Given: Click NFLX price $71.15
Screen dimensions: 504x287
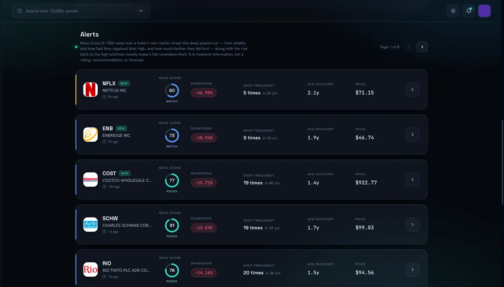Looking at the screenshot, I should (x=365, y=93).
